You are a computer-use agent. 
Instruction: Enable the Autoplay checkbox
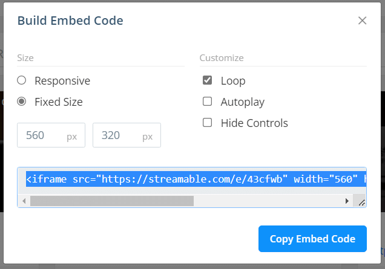pos(207,102)
